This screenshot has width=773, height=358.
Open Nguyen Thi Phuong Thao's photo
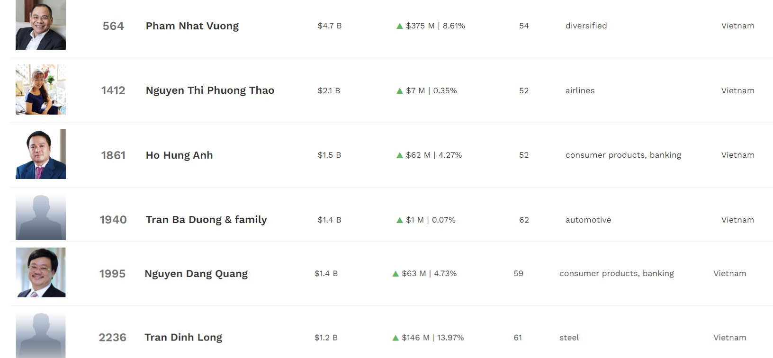coord(41,89)
